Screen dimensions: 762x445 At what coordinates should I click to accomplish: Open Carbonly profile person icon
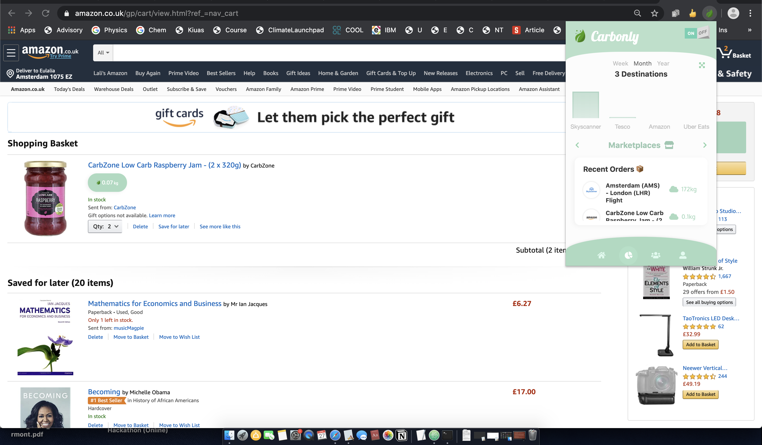(683, 256)
